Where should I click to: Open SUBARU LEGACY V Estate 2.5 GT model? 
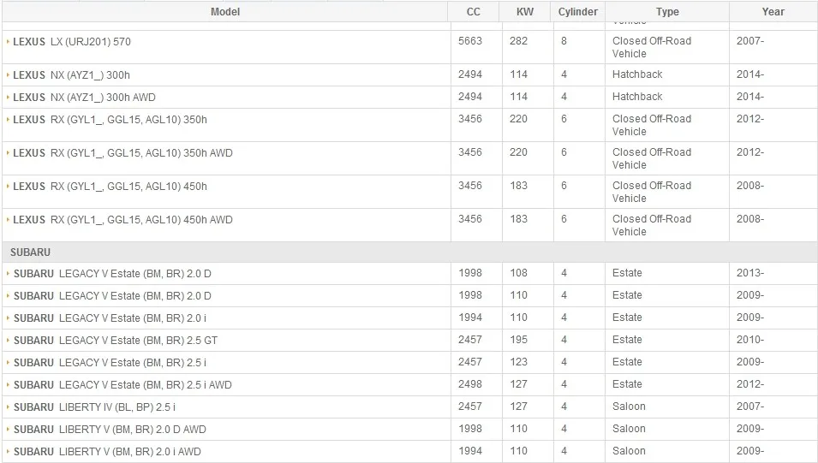point(116,341)
